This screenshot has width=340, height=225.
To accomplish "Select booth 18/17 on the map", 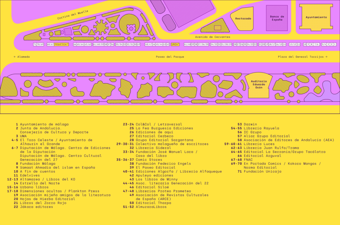I will tap(272, 44).
